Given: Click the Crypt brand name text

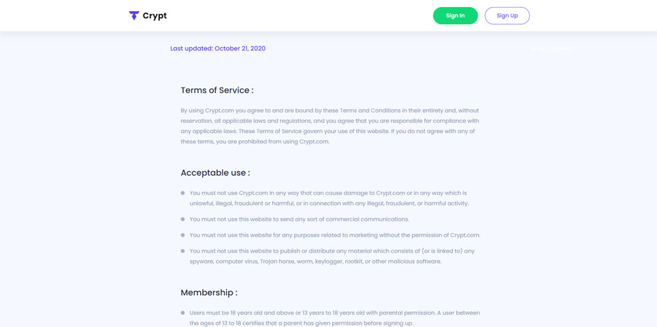Looking at the screenshot, I should [x=155, y=16].
